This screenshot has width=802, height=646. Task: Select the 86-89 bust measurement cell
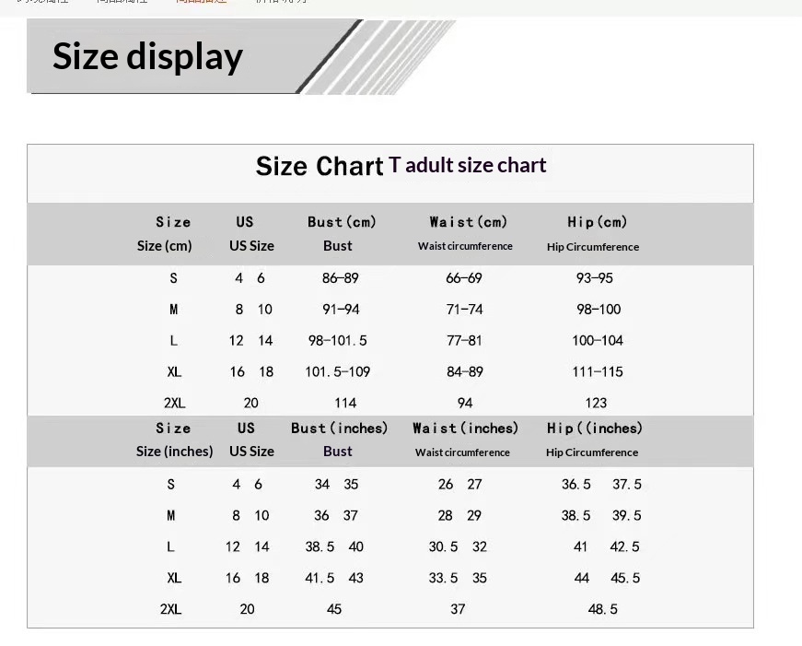click(340, 278)
